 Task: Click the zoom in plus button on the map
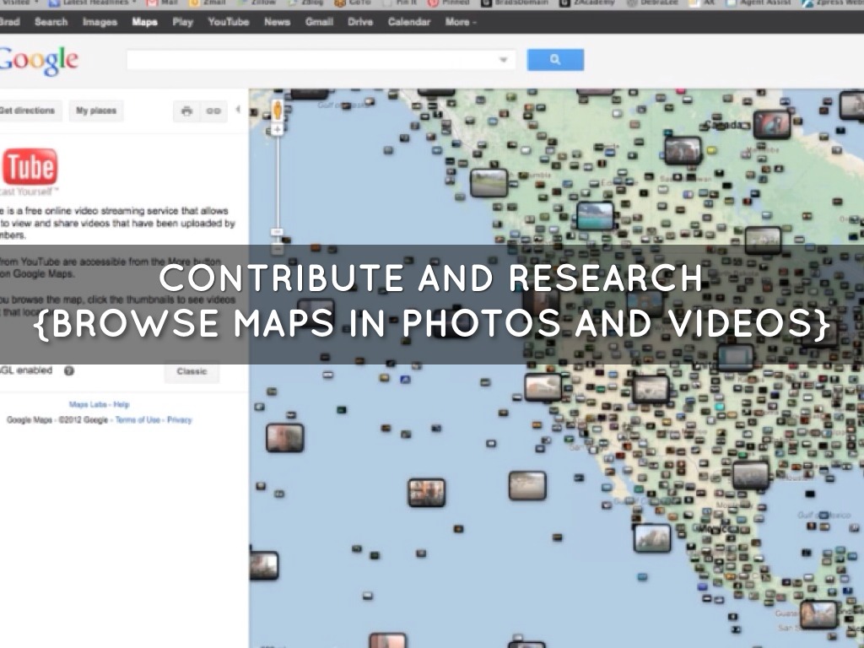(276, 130)
